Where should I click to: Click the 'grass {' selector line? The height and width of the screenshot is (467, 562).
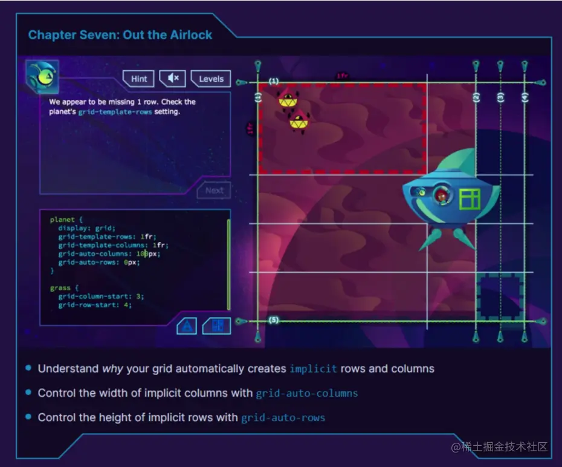click(64, 288)
